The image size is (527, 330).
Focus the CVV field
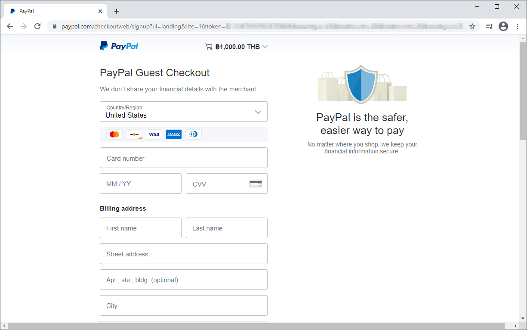[227, 184]
